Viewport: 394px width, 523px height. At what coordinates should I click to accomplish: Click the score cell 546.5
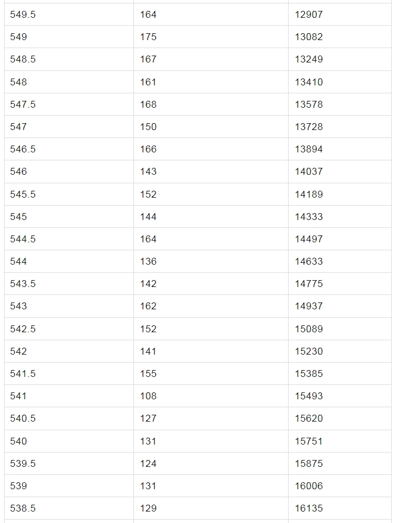click(23, 149)
